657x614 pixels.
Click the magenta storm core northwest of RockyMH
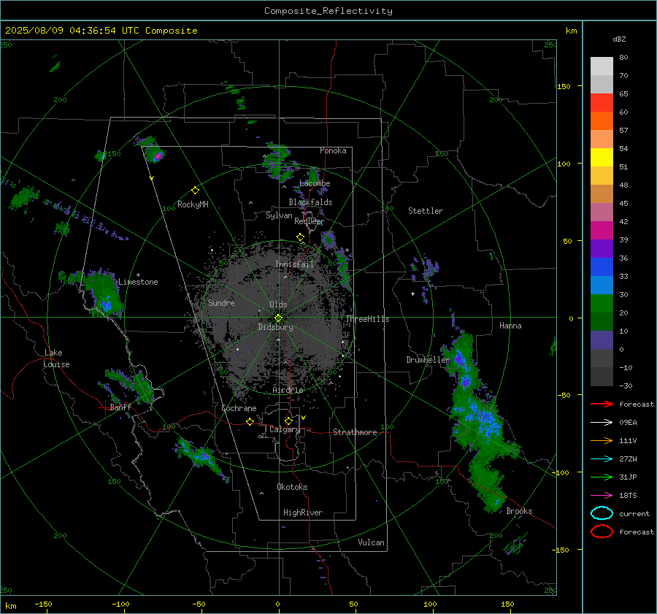tap(158, 156)
